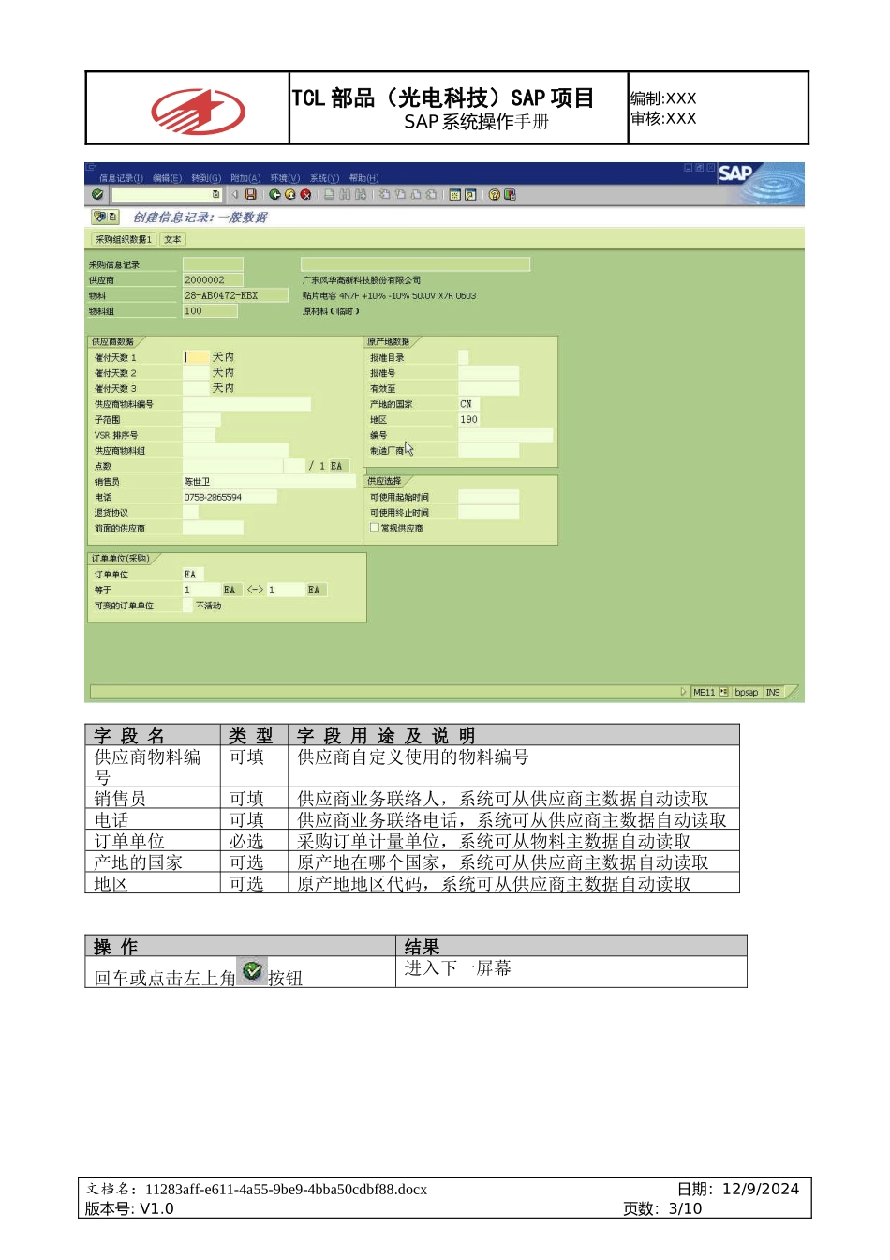
Task: Click the SAP logo
Action: point(736,172)
